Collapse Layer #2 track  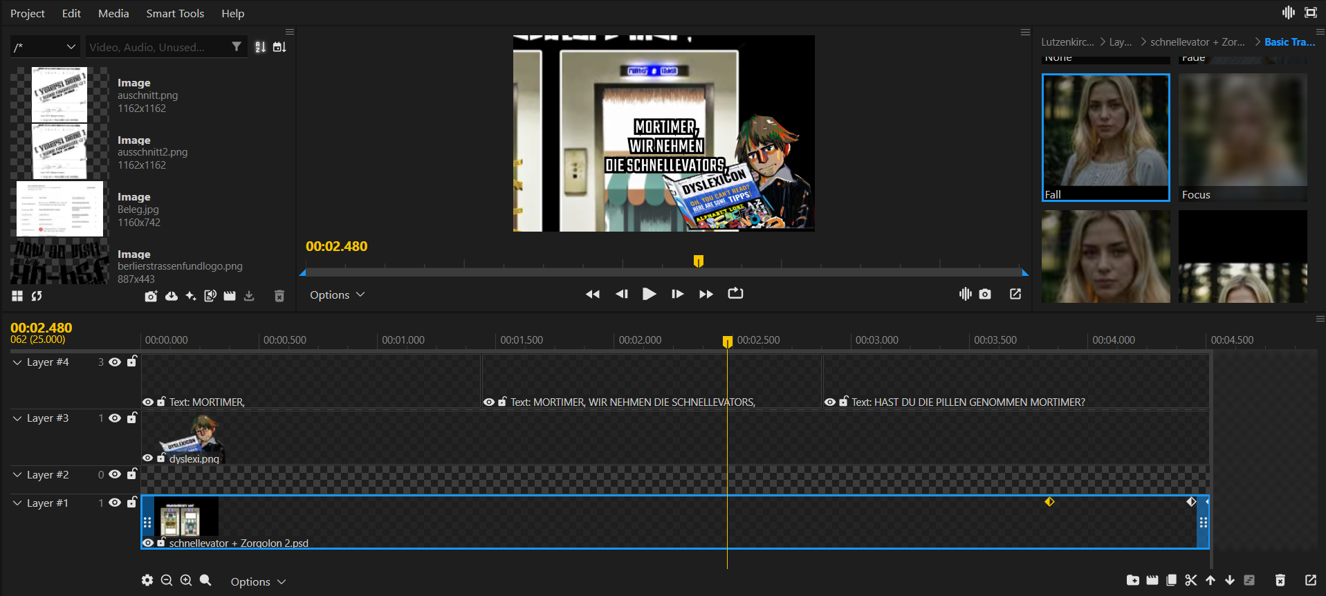(x=17, y=475)
